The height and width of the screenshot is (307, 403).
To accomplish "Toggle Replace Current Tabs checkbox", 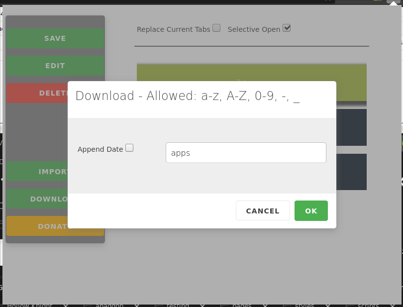I will click(216, 28).
